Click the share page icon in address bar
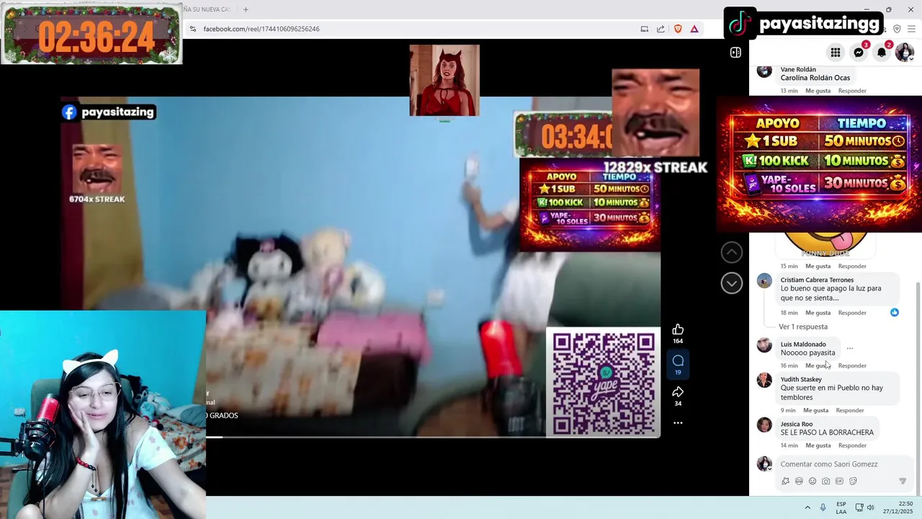The height and width of the screenshot is (519, 922). click(x=661, y=29)
